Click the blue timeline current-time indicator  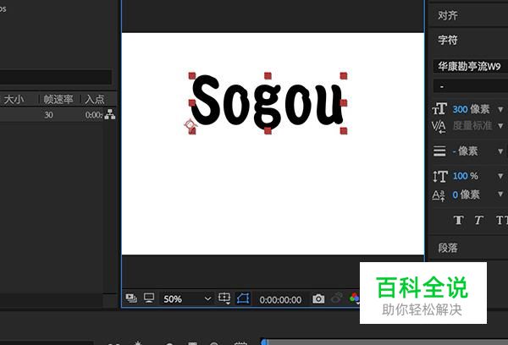coord(264,342)
